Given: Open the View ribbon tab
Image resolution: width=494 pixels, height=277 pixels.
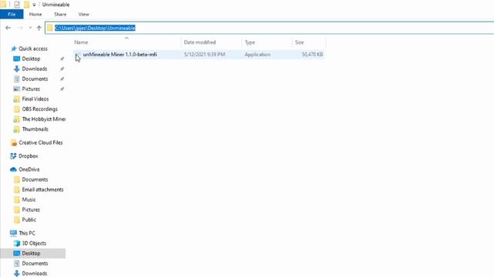Looking at the screenshot, I should pos(83,14).
